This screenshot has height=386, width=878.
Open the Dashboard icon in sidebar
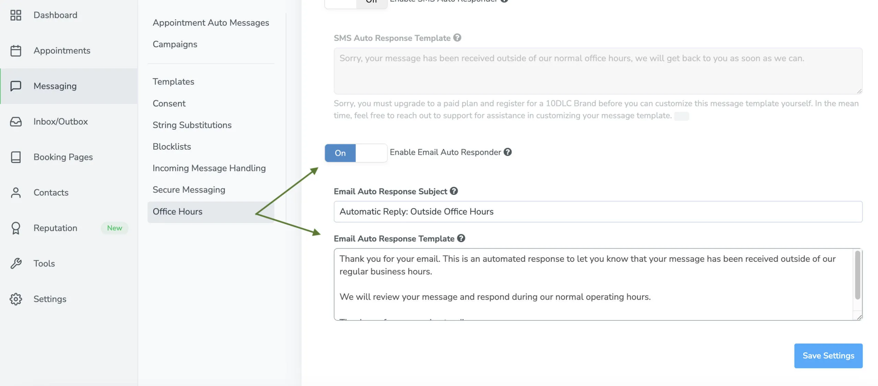tap(16, 15)
